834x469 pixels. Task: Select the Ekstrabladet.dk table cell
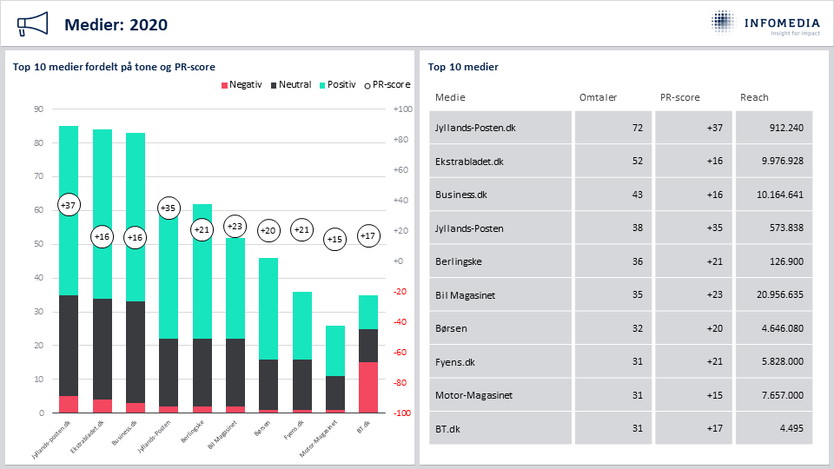[x=500, y=162]
